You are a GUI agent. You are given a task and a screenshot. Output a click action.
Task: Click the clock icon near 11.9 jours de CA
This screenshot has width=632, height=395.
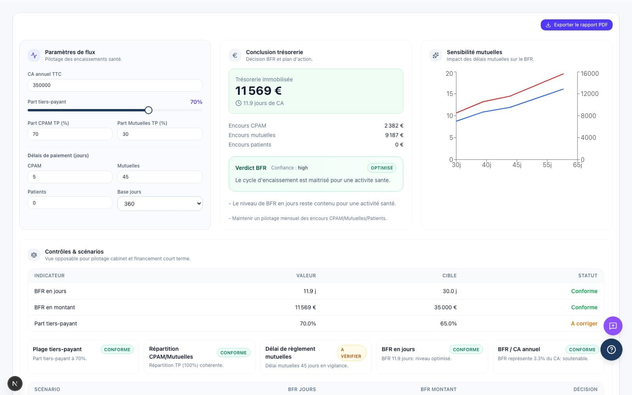(x=238, y=103)
